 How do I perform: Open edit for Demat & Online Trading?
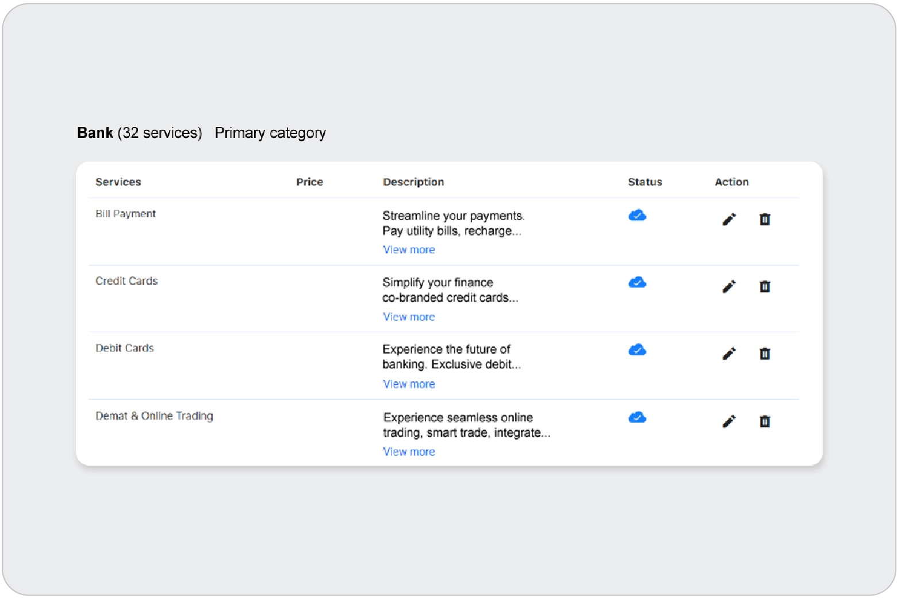729,422
